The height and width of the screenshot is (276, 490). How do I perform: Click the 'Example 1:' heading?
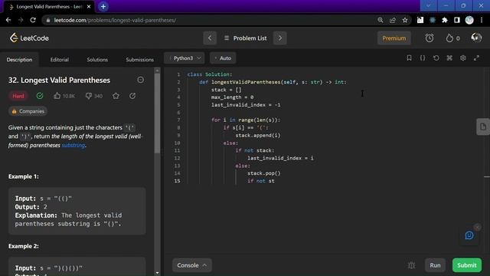(x=24, y=176)
